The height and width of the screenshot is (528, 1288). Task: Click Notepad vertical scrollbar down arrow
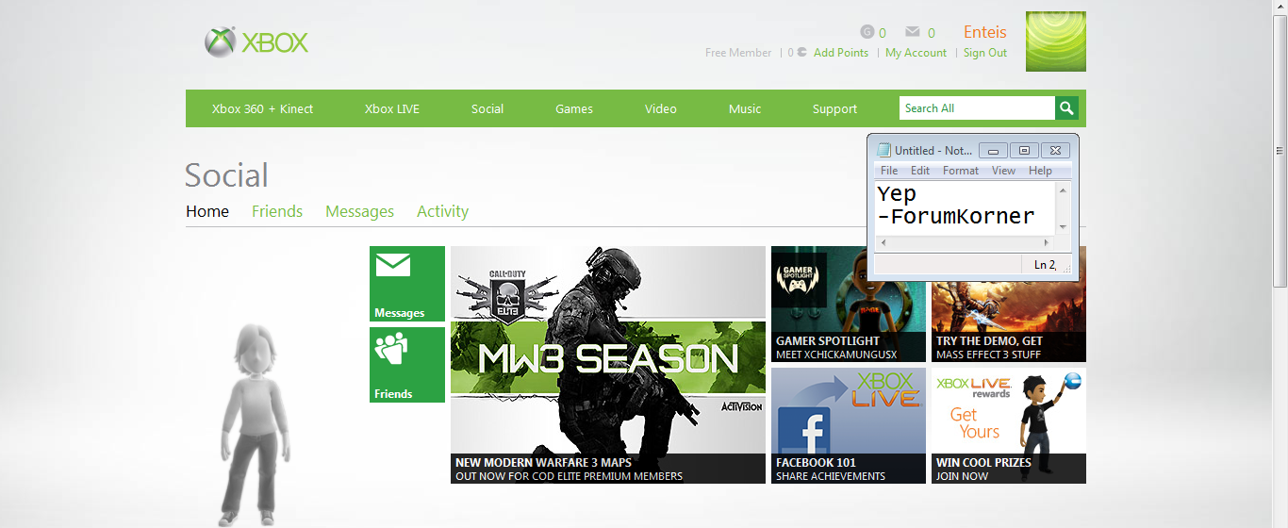pos(1064,227)
